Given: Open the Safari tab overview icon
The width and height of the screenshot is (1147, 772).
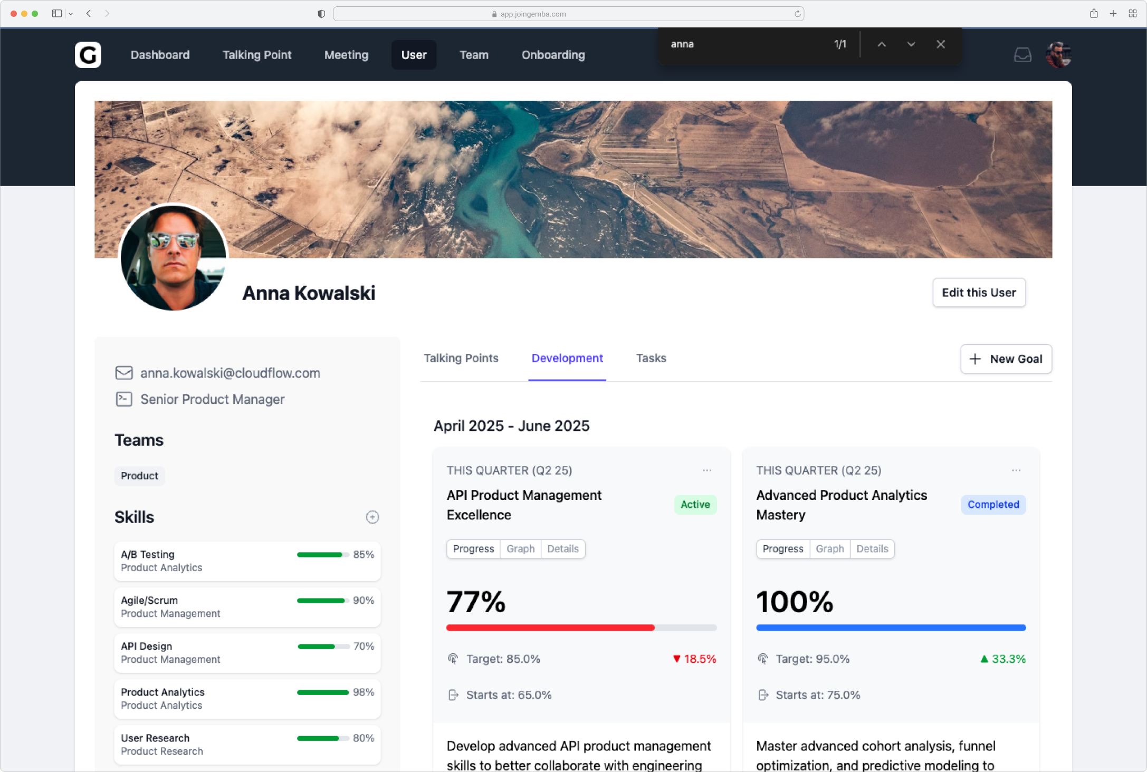Looking at the screenshot, I should 1132,14.
